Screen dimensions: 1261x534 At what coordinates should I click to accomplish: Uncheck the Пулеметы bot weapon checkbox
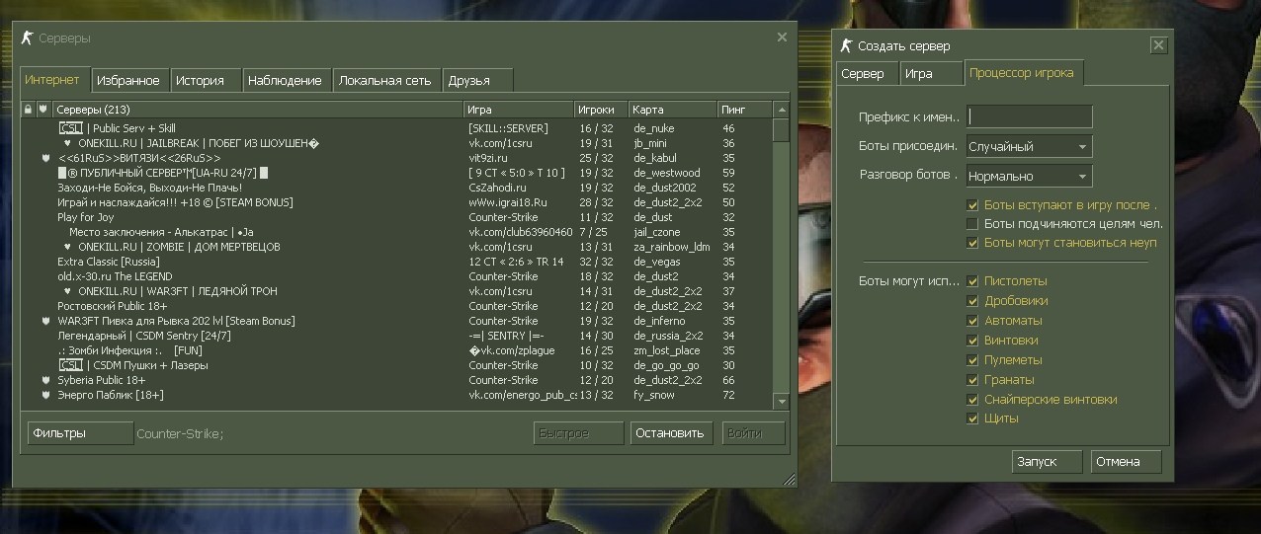pyautogui.click(x=972, y=360)
